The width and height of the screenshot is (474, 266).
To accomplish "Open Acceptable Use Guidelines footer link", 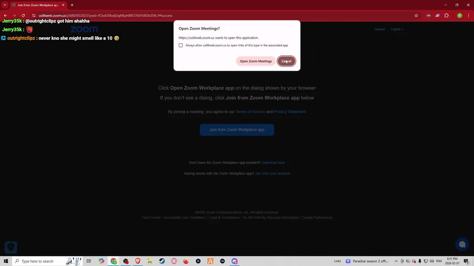I will coord(184,218).
